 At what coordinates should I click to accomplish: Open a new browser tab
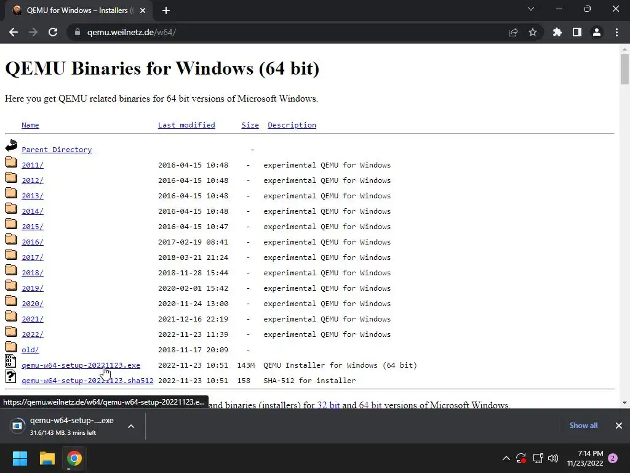click(166, 10)
